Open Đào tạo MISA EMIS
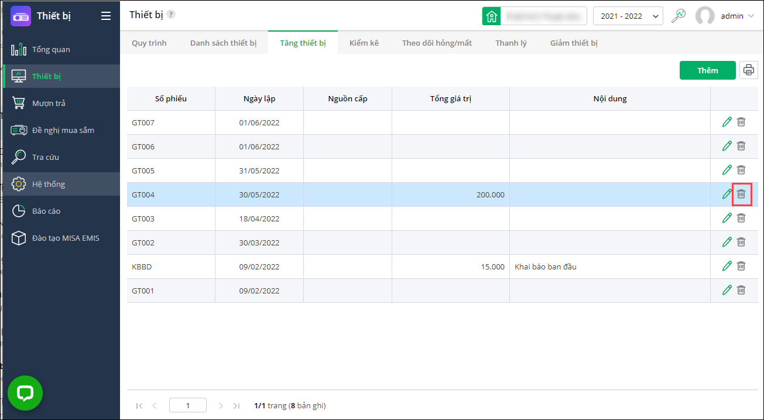Viewport: 764px width, 420px height. [61, 238]
